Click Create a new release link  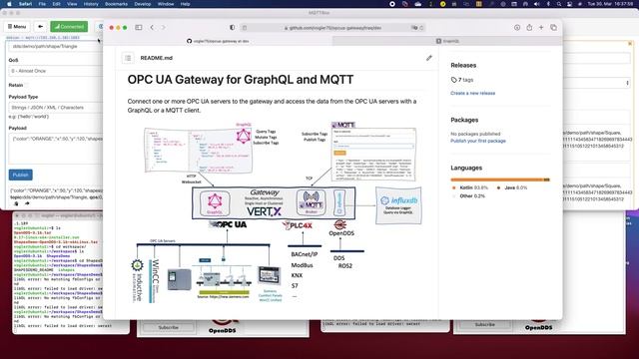pos(472,93)
